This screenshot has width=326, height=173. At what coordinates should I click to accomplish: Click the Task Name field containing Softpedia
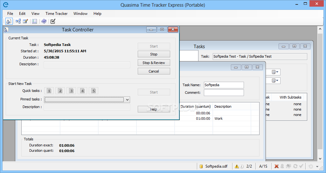pos(224,85)
